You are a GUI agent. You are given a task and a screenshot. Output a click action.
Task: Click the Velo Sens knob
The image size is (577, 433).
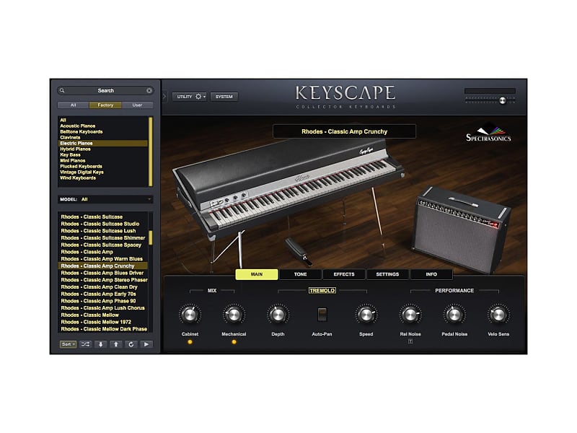pos(498,315)
